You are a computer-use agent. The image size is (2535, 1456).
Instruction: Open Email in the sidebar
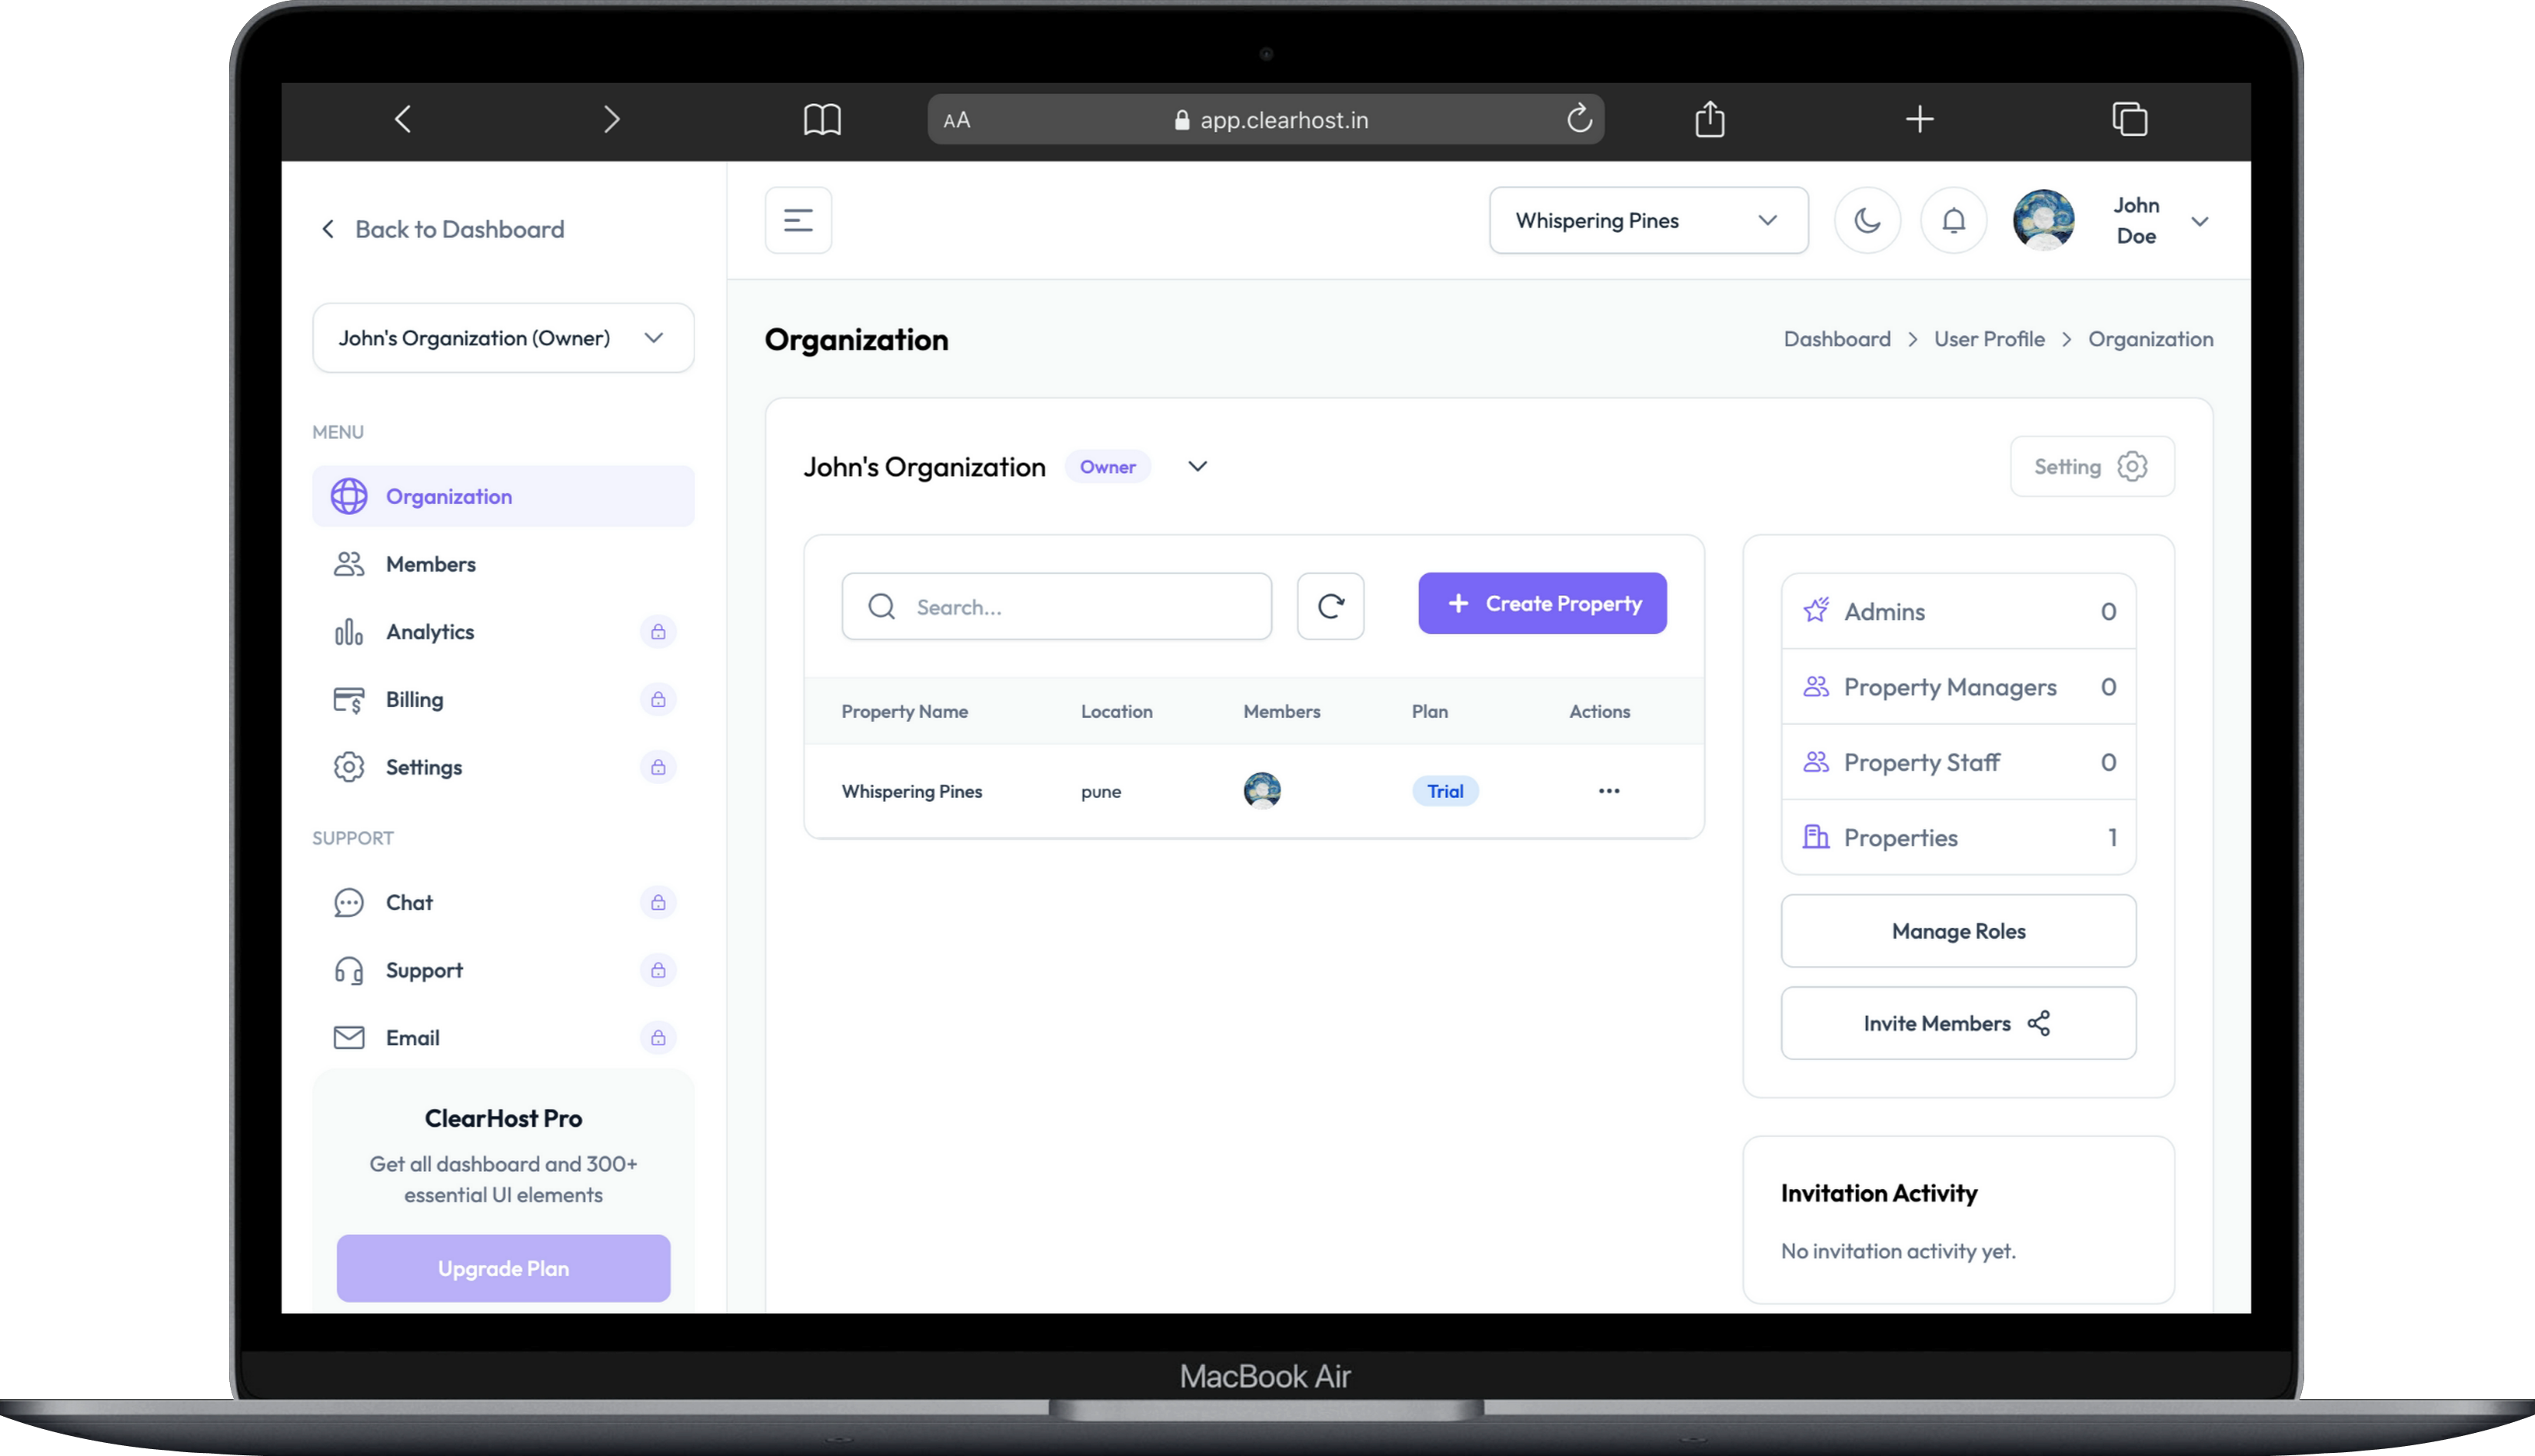point(503,1038)
